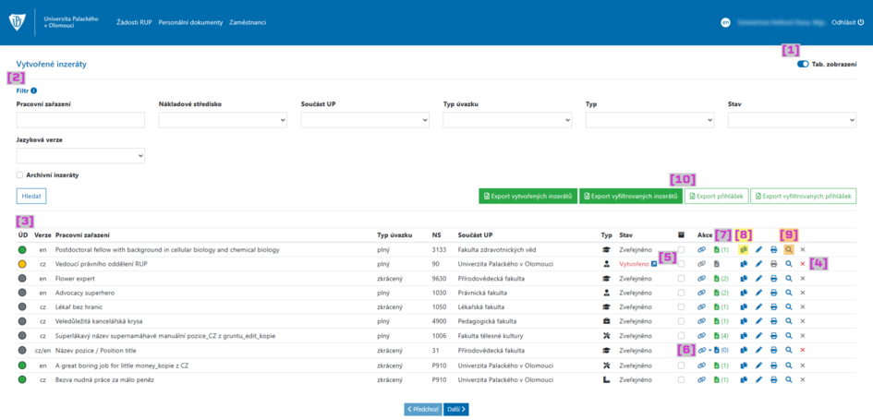873x420 pixels.
Task: Click the Filtr info icon
Action: pos(34,90)
